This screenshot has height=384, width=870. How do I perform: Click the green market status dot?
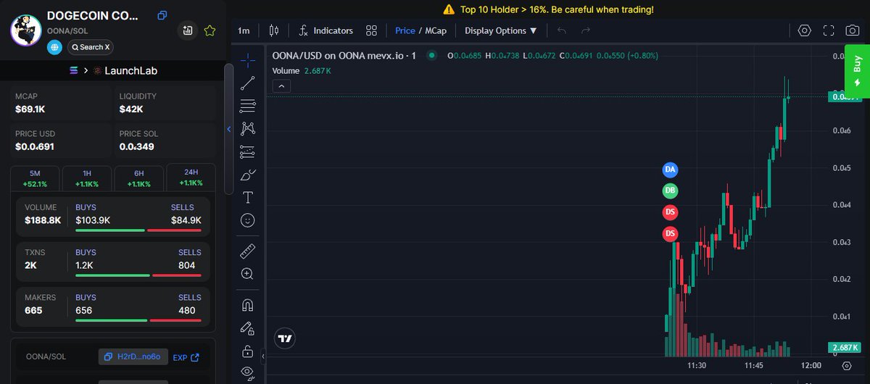[x=431, y=55]
